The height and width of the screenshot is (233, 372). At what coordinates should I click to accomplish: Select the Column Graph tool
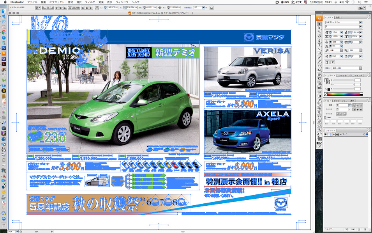pyautogui.click(x=319, y=87)
